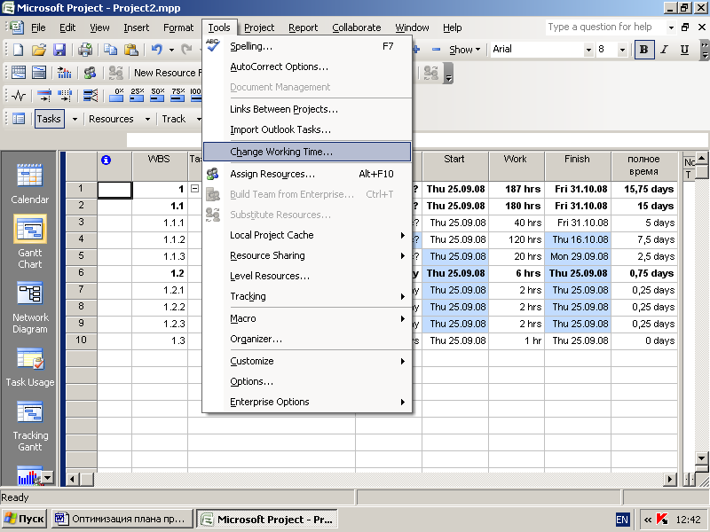This screenshot has width=710, height=532.
Task: Click the New Resource From button
Action: [x=168, y=73]
